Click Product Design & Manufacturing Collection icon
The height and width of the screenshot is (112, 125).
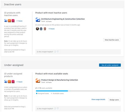(38, 81)
